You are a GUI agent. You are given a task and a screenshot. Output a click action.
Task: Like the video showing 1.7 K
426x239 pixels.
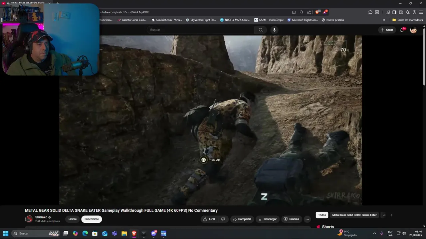tap(209, 219)
